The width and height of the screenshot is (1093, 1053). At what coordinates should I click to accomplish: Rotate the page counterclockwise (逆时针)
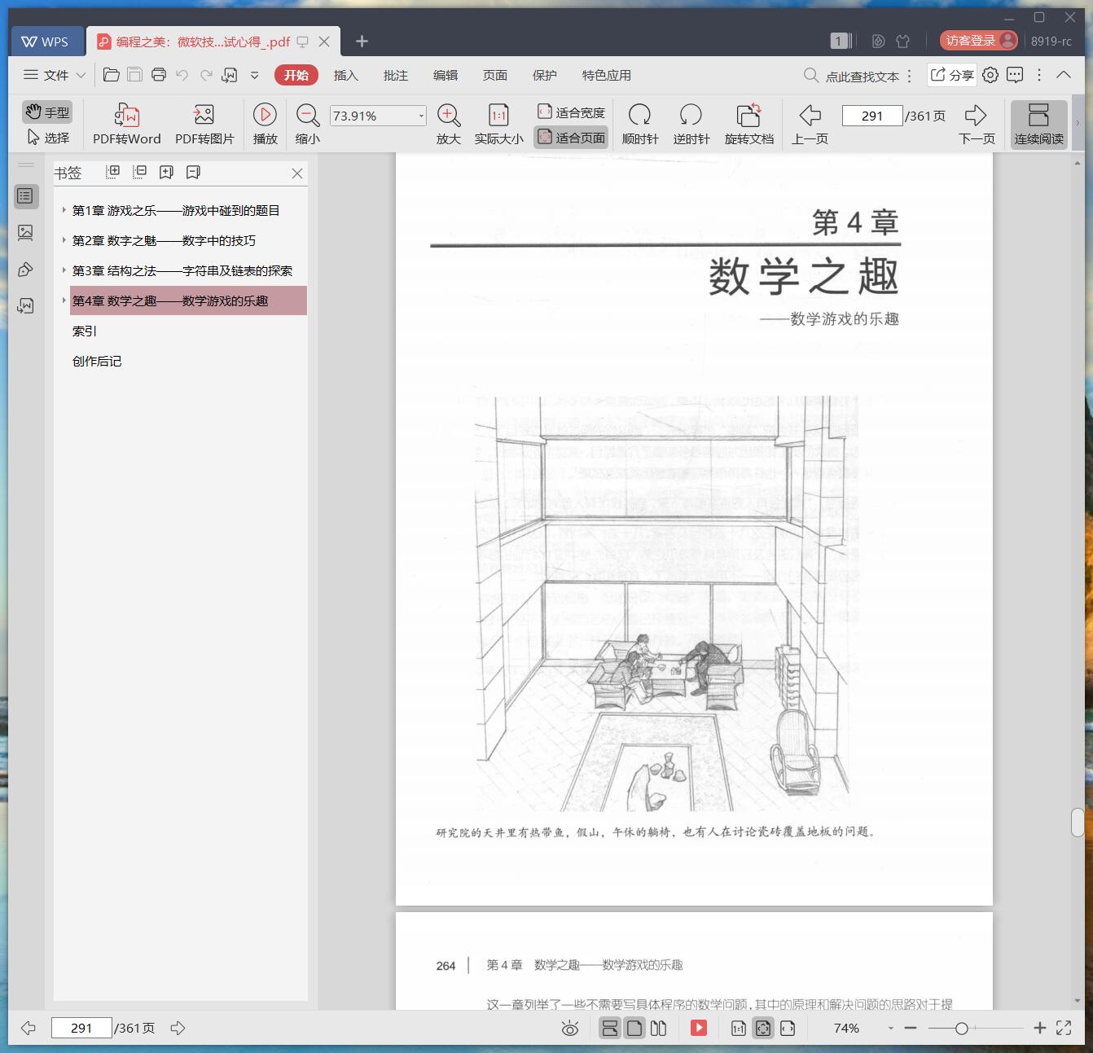coord(691,124)
